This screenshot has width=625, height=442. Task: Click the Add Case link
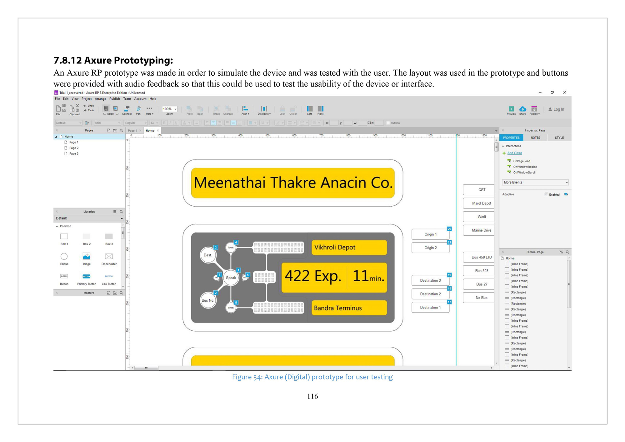point(514,153)
